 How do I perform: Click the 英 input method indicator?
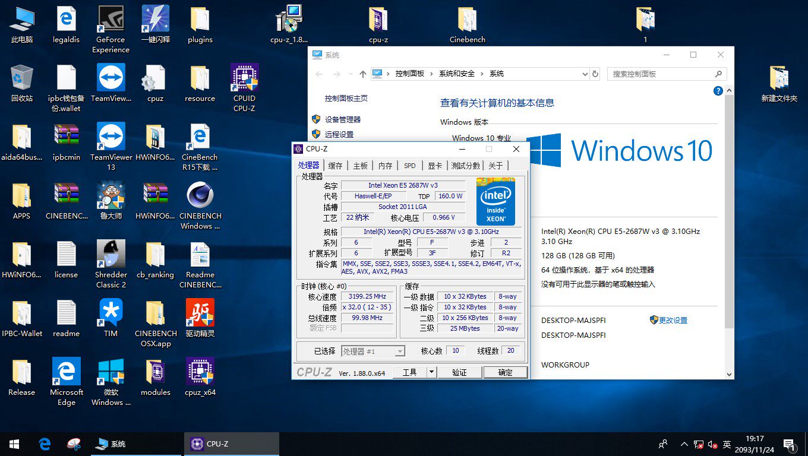tap(727, 444)
